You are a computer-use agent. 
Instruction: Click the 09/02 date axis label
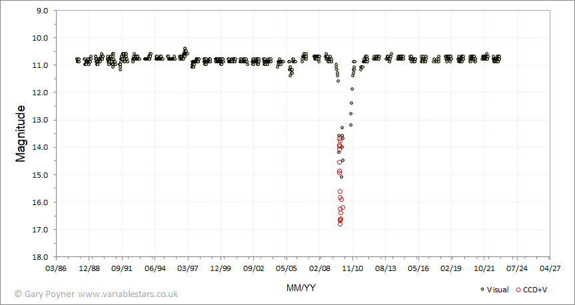pos(254,268)
